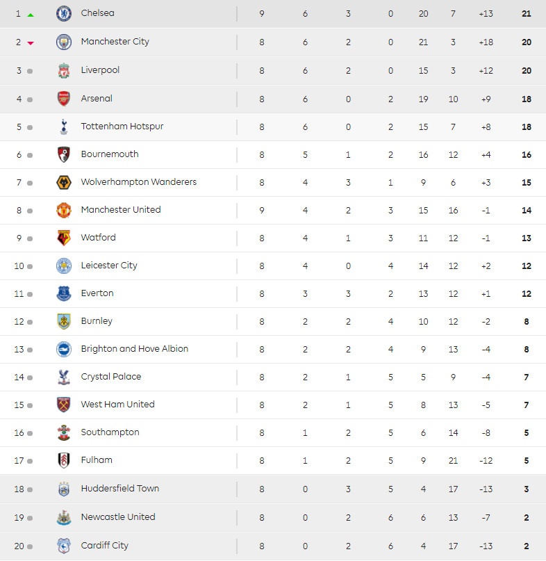The image size is (546, 561).
Task: Click the green up arrow beside Chelsea
Action: click(31, 15)
